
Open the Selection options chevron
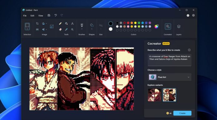(x=27, y=29)
